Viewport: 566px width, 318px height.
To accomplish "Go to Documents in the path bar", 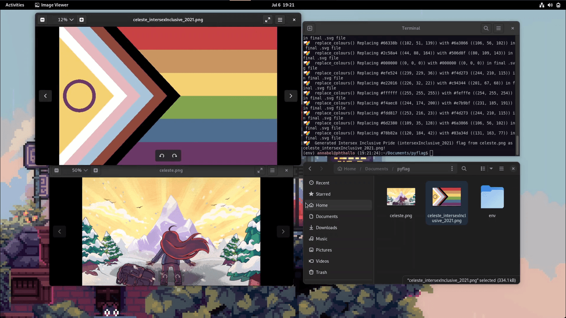I will pyautogui.click(x=376, y=169).
